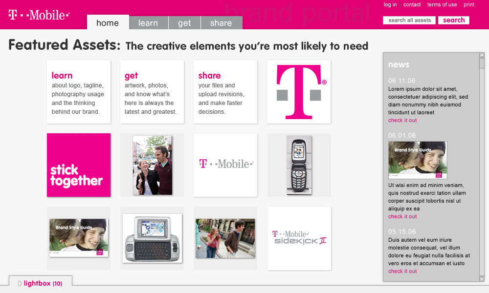The width and height of the screenshot is (489, 293).
Task: Select the stick together campaign tile
Action: (x=78, y=165)
